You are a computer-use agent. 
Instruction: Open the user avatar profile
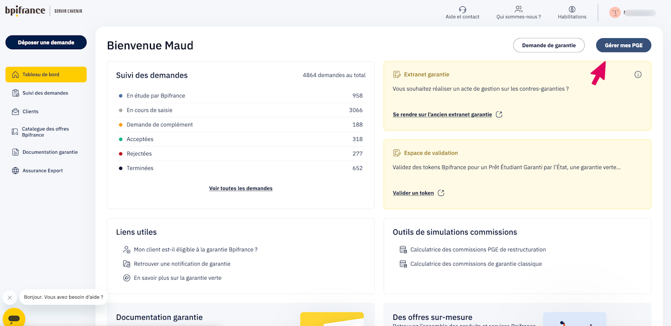click(x=615, y=12)
